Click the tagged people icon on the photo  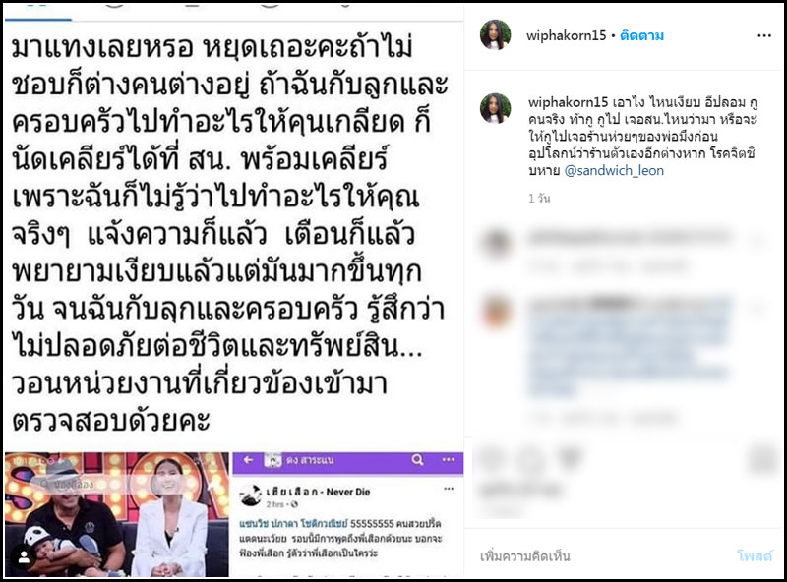click(24, 557)
